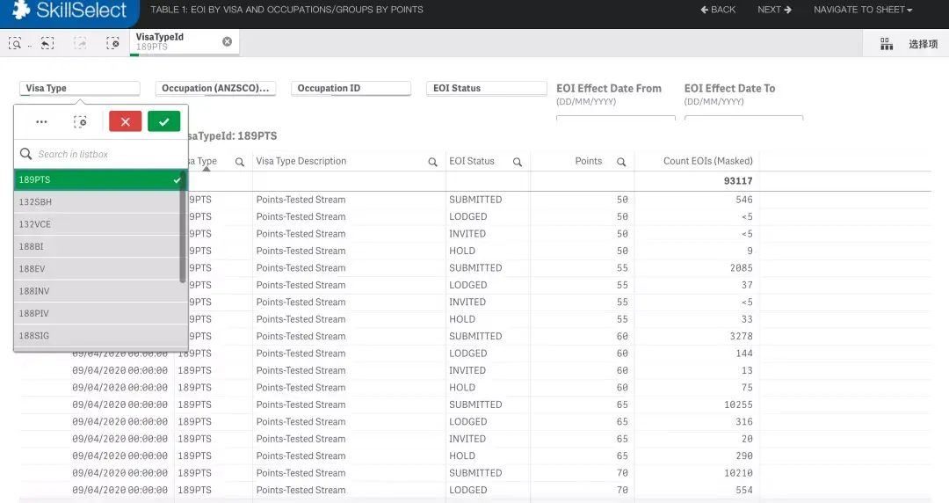This screenshot has width=949, height=503.
Task: Clear the selection in the Visa Type listbox
Action: click(x=80, y=121)
